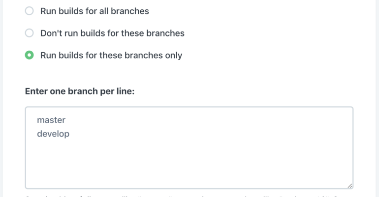Click the green selected "these branches only" radio
This screenshot has width=379, height=197.
(x=29, y=55)
